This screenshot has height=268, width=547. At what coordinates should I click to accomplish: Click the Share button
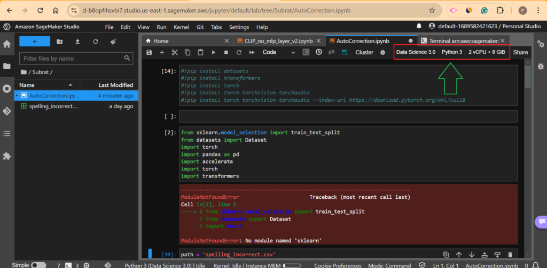click(x=520, y=52)
